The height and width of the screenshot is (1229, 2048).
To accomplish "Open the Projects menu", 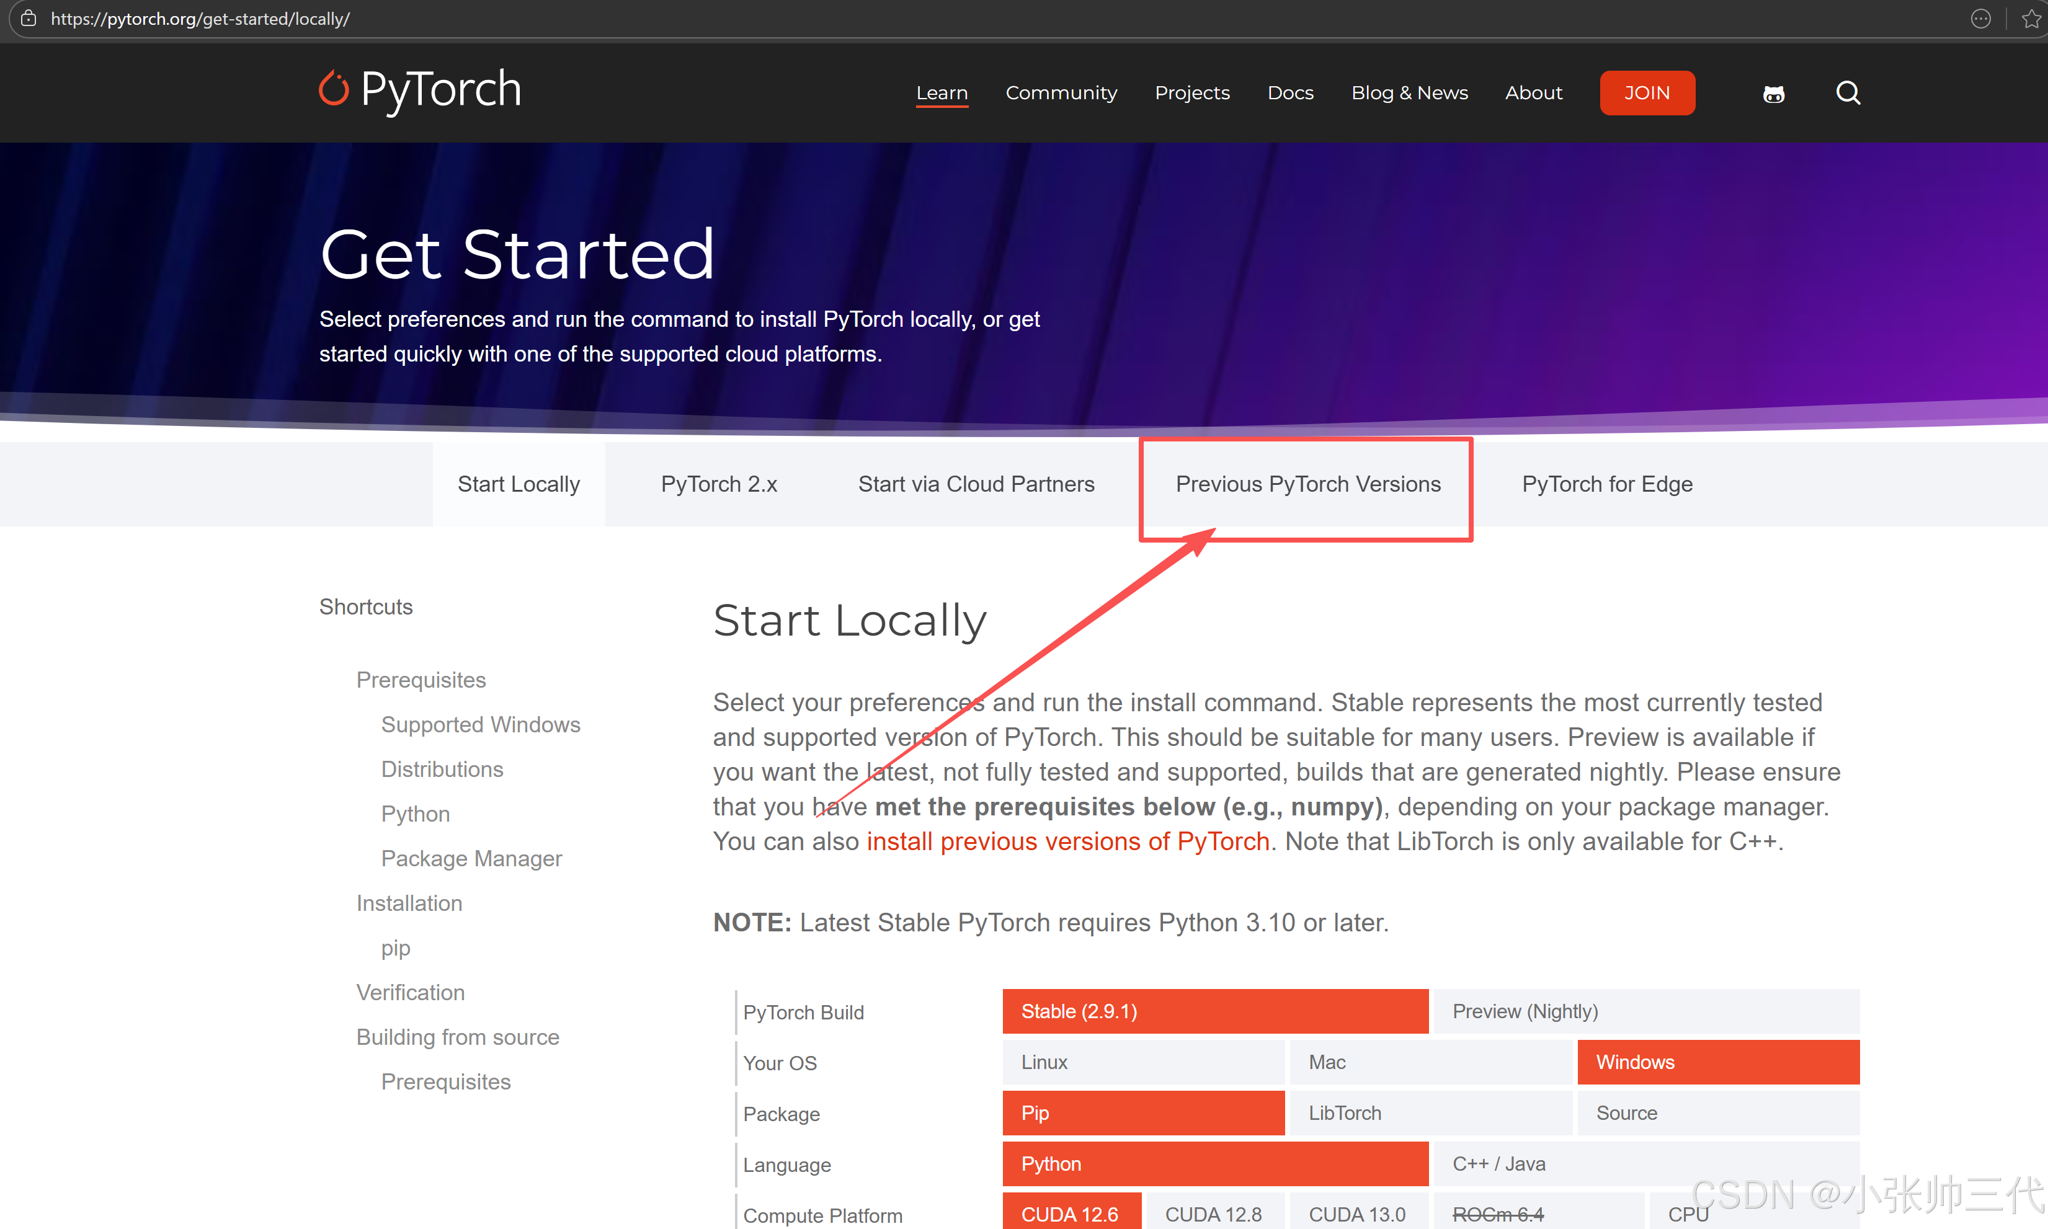I will click(x=1191, y=93).
